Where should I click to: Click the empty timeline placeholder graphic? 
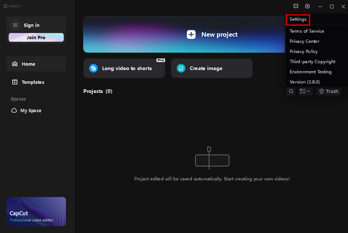[x=212, y=158]
